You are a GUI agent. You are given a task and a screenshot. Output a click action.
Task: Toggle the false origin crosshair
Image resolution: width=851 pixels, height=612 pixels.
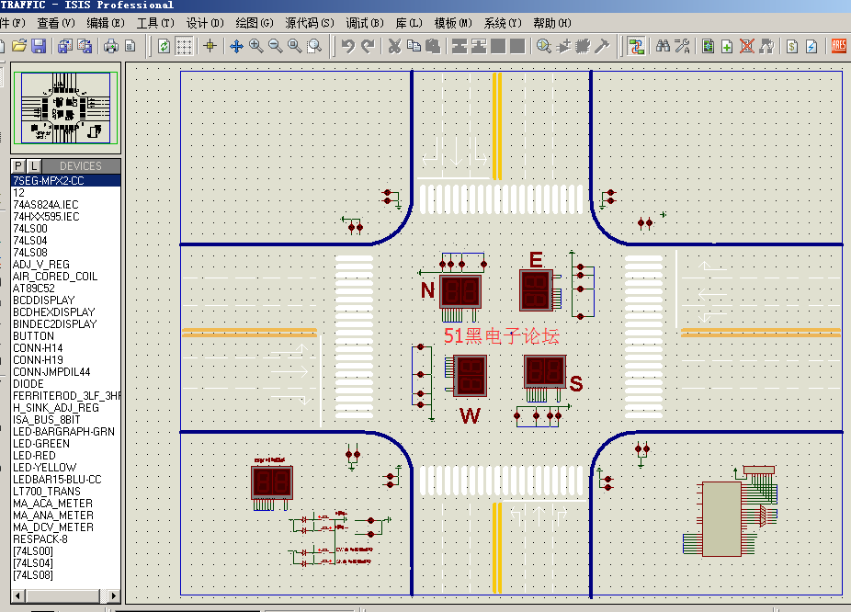point(210,46)
